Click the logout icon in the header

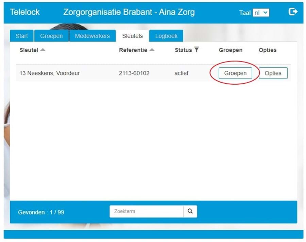click(293, 12)
